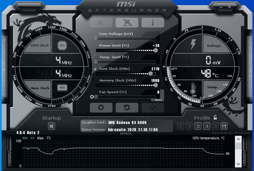Click the GPU chip icon
This screenshot has height=171, width=254.
(x=62, y=45)
